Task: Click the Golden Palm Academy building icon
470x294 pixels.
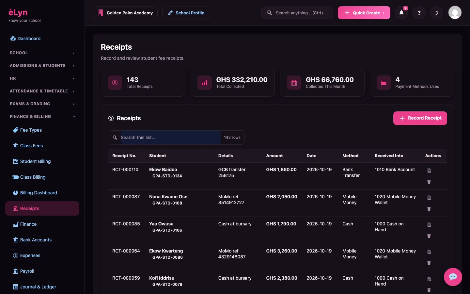Action: click(x=101, y=13)
